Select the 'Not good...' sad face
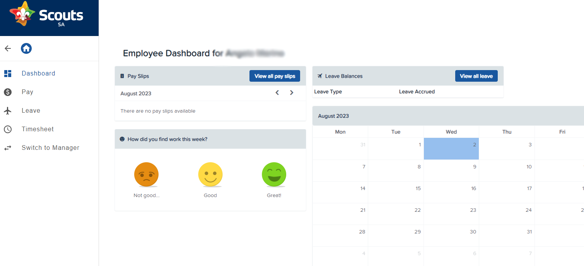584x266 pixels. (x=146, y=175)
